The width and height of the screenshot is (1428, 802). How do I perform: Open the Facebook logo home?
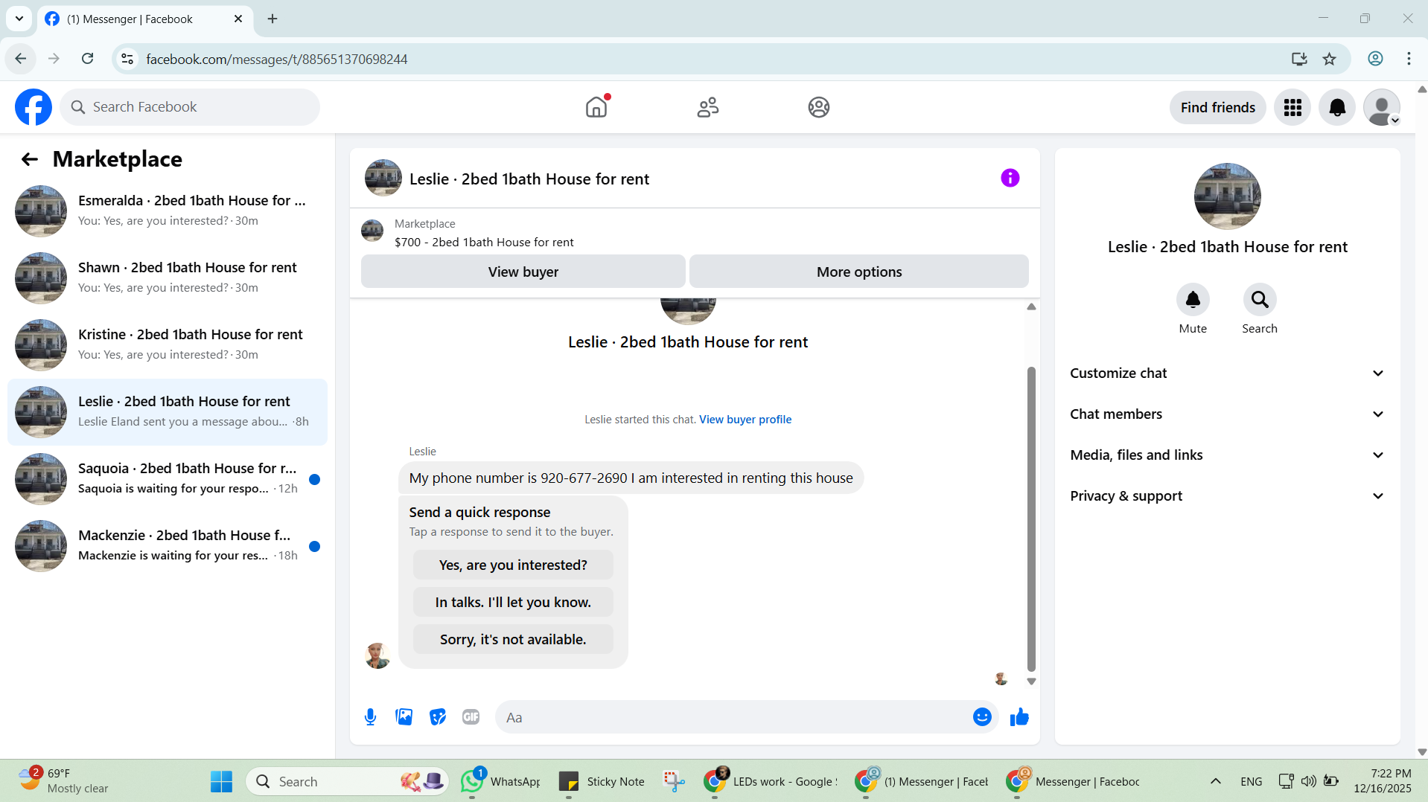tap(34, 107)
